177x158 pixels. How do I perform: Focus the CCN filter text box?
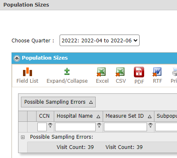(42, 127)
